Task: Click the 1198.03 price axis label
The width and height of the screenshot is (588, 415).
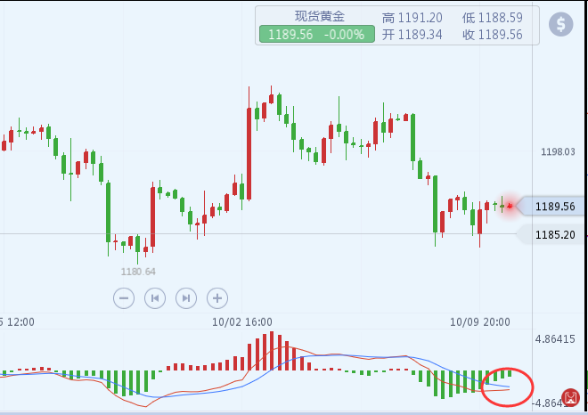Action: point(558,152)
